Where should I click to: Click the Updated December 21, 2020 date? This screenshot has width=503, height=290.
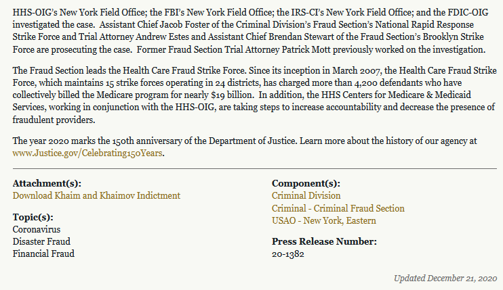tap(445, 278)
